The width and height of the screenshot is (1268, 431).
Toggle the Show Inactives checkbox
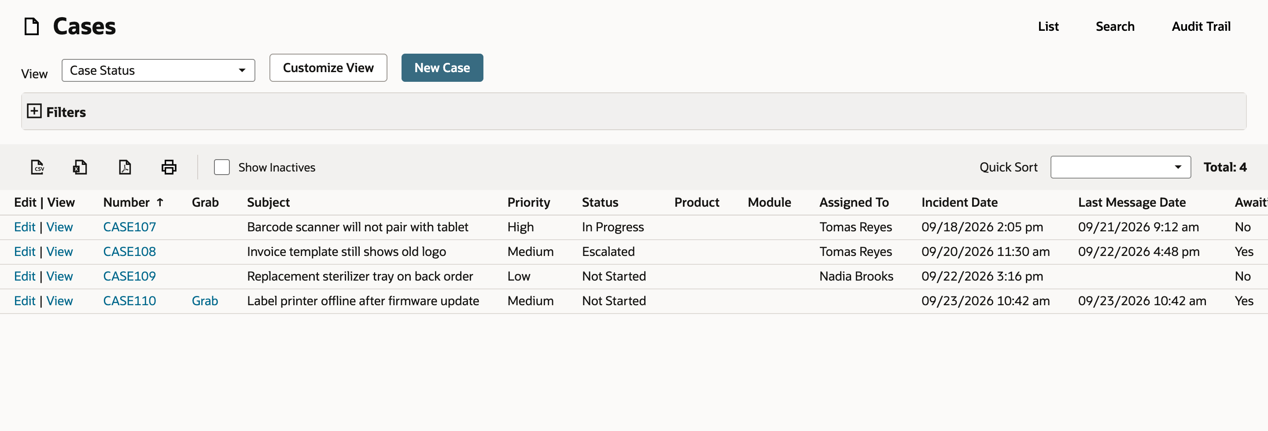222,167
